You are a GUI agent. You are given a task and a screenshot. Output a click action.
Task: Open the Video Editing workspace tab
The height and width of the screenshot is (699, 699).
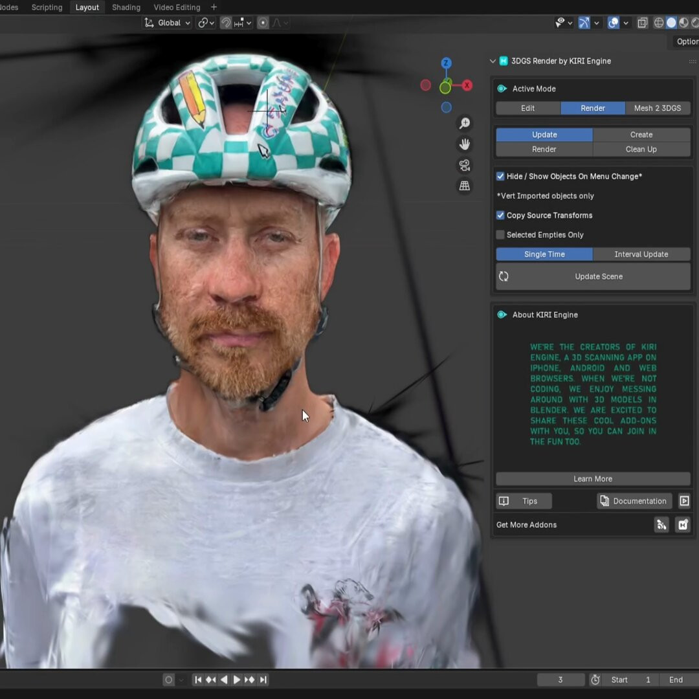pyautogui.click(x=177, y=7)
